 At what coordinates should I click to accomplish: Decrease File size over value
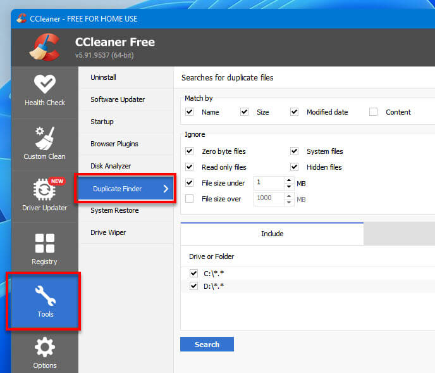point(289,203)
